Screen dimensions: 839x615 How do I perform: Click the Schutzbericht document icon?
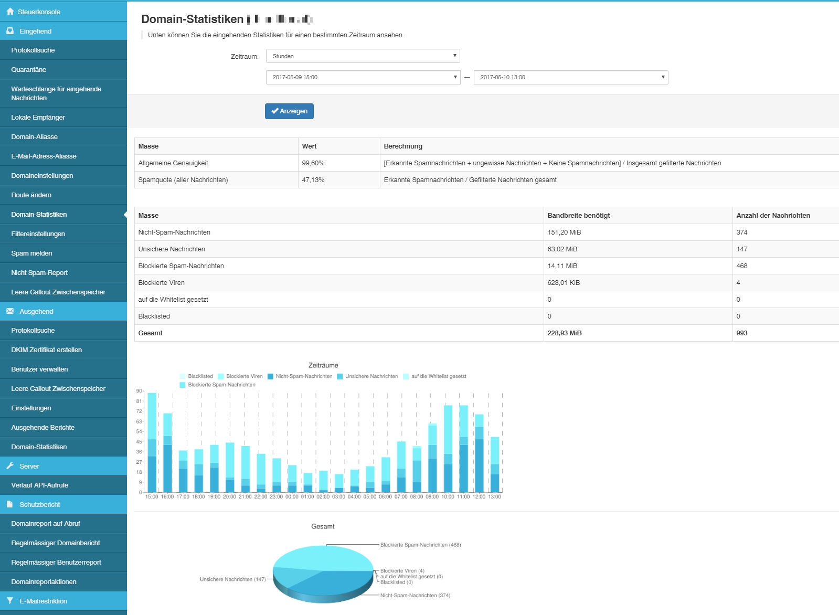click(10, 504)
